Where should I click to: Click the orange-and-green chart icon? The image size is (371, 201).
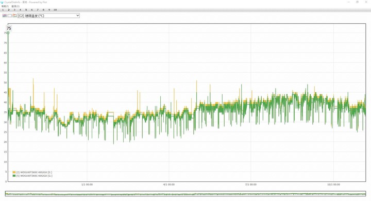[x=14, y=15]
